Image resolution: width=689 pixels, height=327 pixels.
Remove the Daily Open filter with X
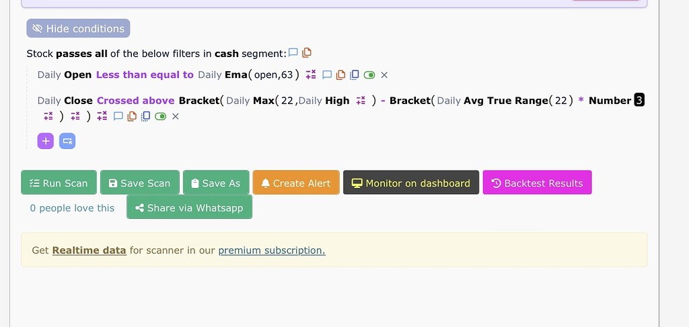(x=384, y=75)
